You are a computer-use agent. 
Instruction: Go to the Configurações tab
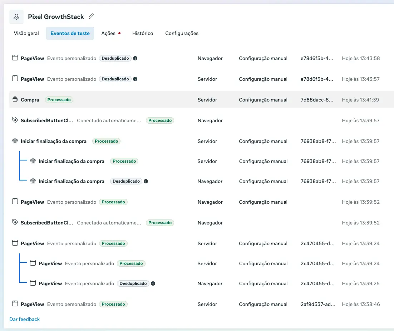click(182, 33)
